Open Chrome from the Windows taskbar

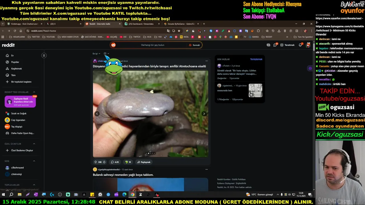pos(133,195)
